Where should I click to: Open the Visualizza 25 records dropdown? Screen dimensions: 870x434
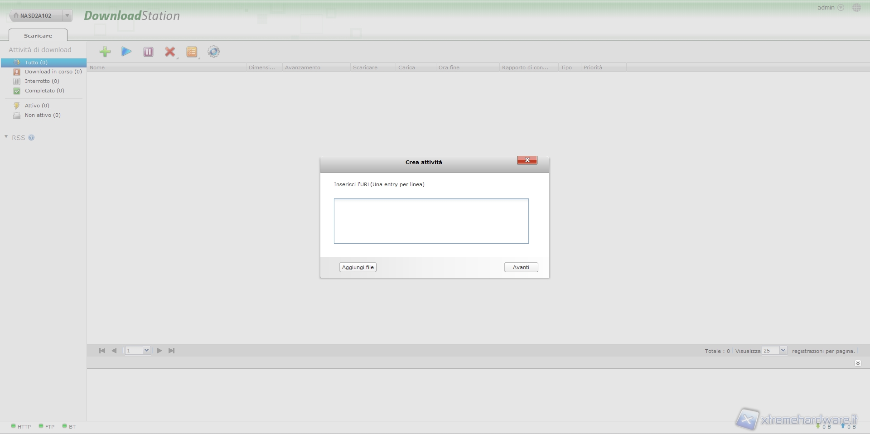click(x=783, y=351)
